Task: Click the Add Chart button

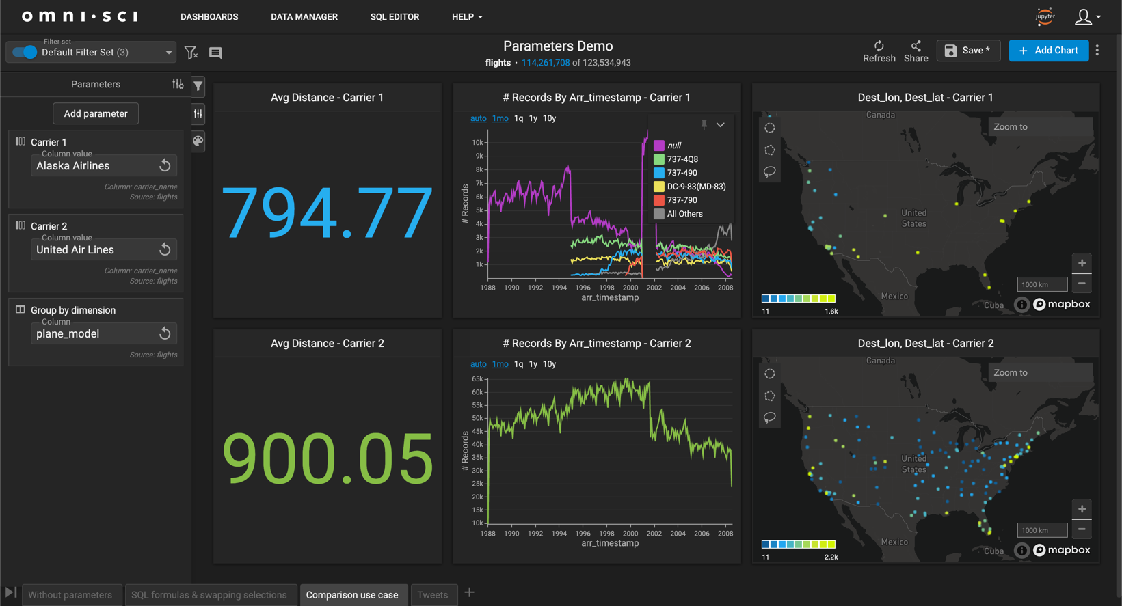Action: coord(1048,51)
